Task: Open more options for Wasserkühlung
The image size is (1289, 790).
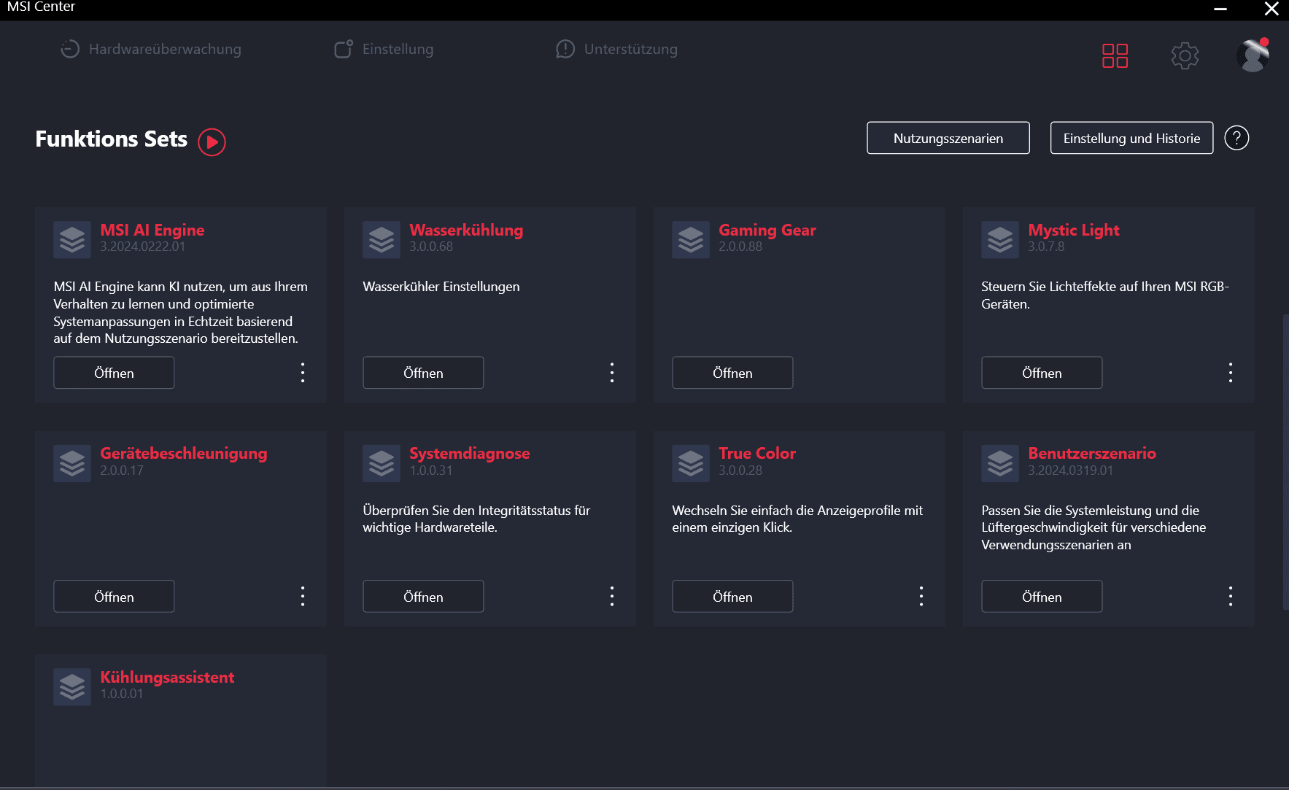Action: coord(612,373)
